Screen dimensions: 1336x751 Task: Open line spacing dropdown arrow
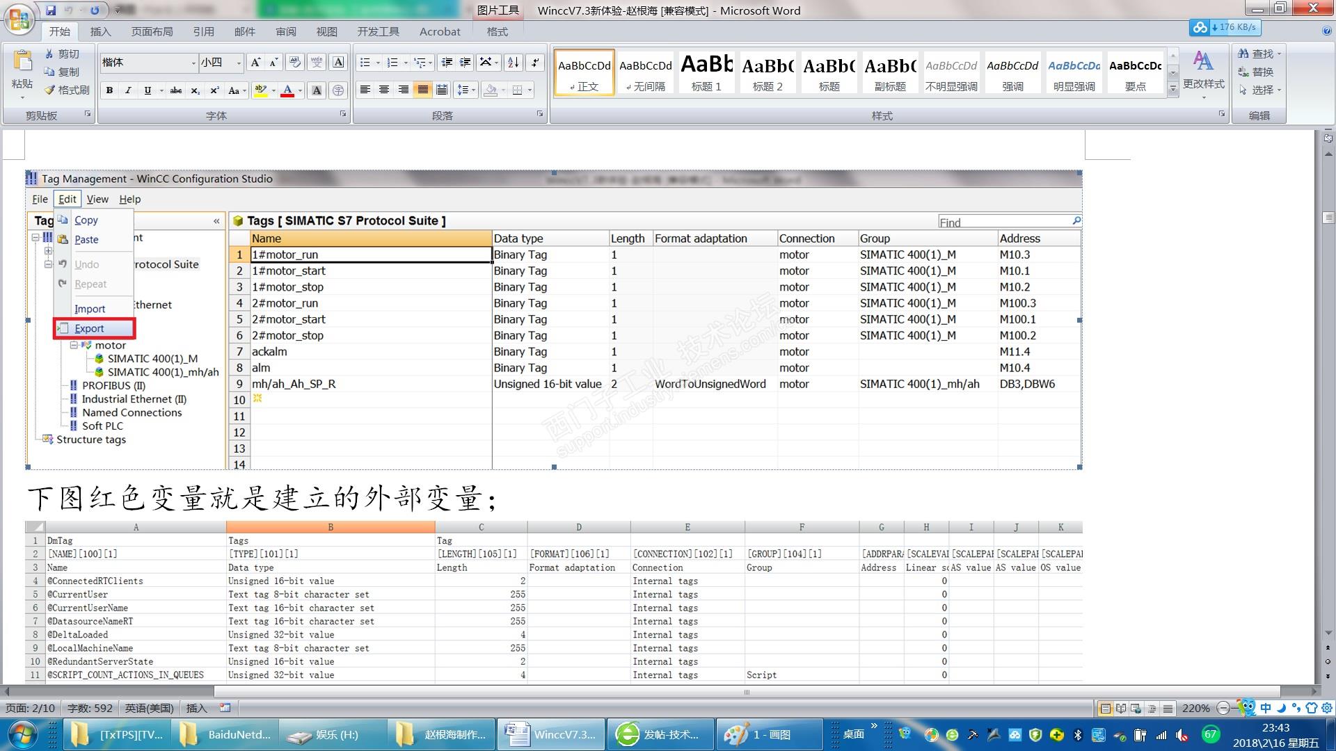[474, 90]
